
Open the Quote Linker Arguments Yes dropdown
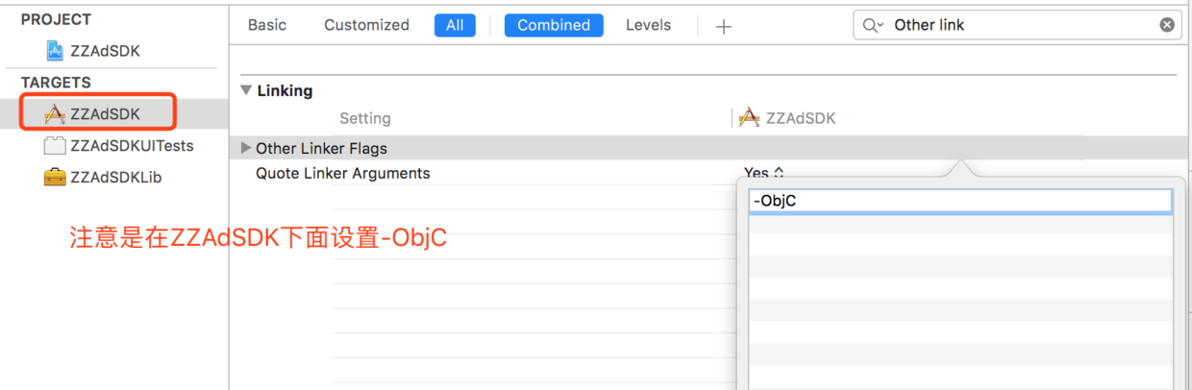pos(764,173)
